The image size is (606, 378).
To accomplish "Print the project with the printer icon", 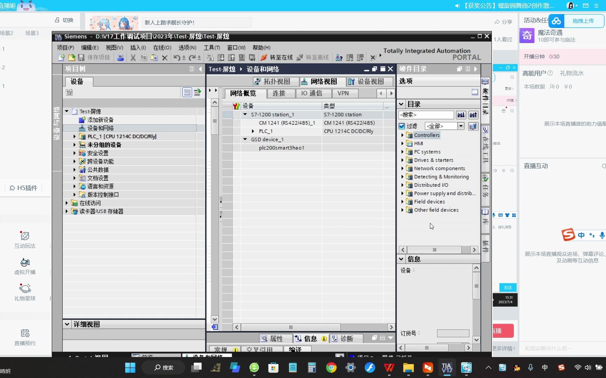I will (120, 57).
